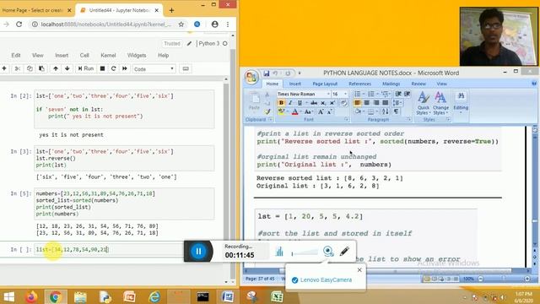Click the Trusted notebook button

(172, 43)
